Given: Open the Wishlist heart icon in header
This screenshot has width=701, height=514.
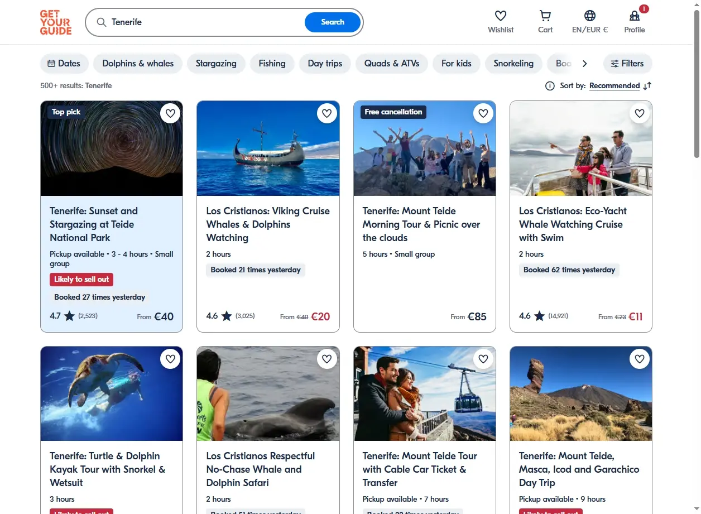Looking at the screenshot, I should [501, 16].
